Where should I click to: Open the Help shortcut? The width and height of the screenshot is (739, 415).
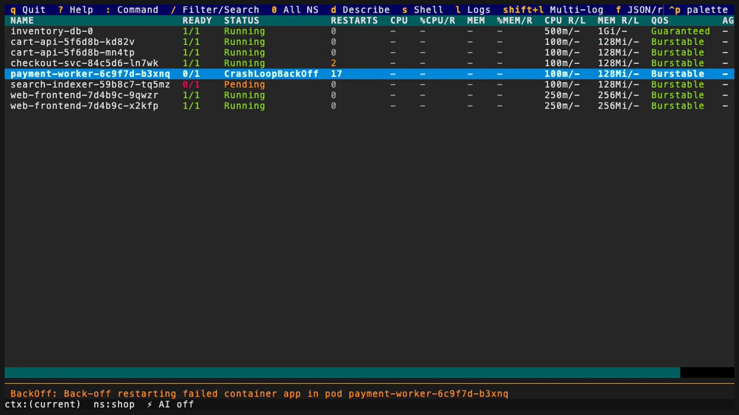76,10
